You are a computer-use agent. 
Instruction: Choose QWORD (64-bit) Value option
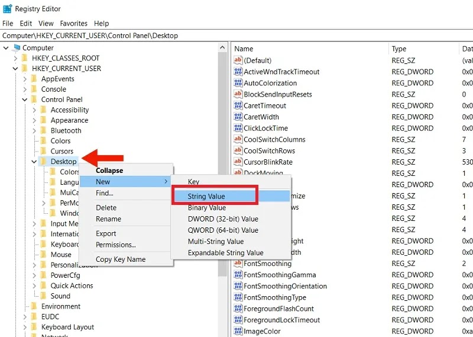[x=231, y=230]
